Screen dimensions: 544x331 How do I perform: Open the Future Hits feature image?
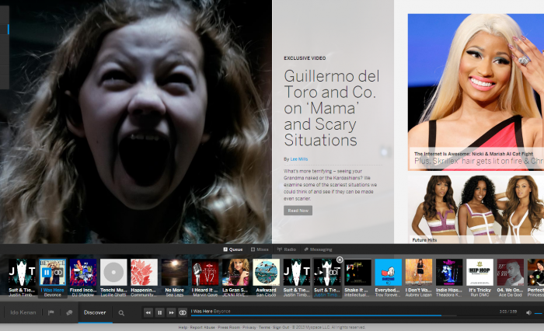tap(476, 209)
